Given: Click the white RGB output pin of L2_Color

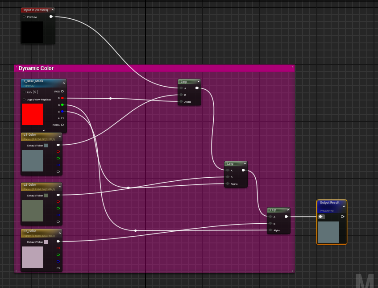Looking at the screenshot, I should coord(58,195).
